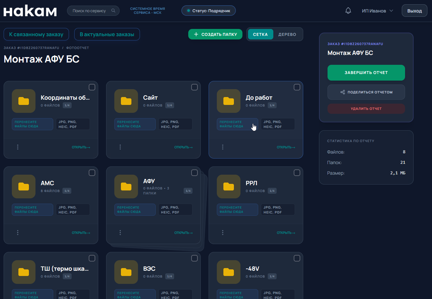Open three-dot menu on Сайт folder
The height and width of the screenshot is (299, 432).
(x=120, y=147)
